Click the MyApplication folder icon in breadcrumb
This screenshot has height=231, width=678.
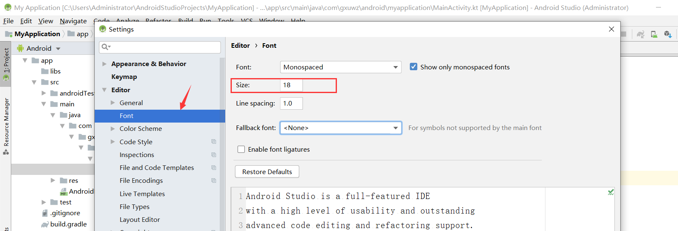pos(9,34)
